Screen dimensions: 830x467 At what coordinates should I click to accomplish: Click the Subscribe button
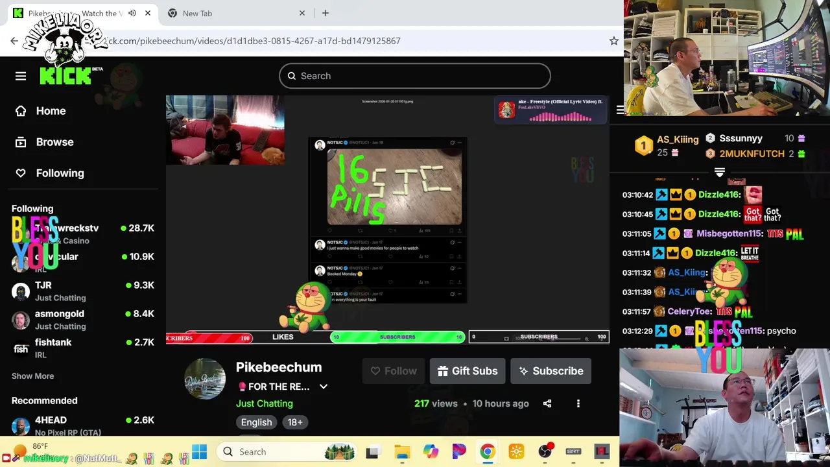click(551, 371)
